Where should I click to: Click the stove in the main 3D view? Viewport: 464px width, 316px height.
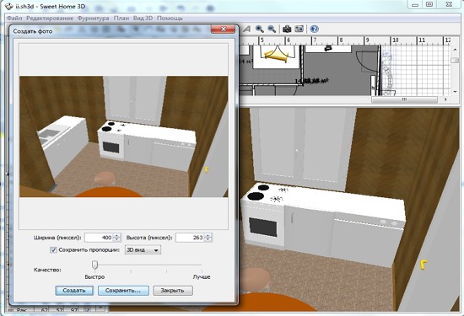click(x=263, y=216)
